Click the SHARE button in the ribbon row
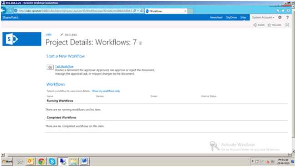 [x=259, y=25]
